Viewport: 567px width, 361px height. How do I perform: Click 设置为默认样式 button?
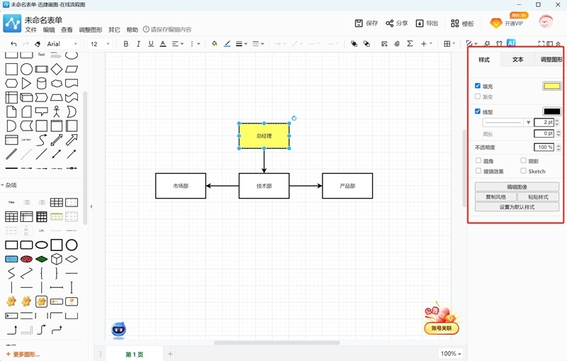517,207
